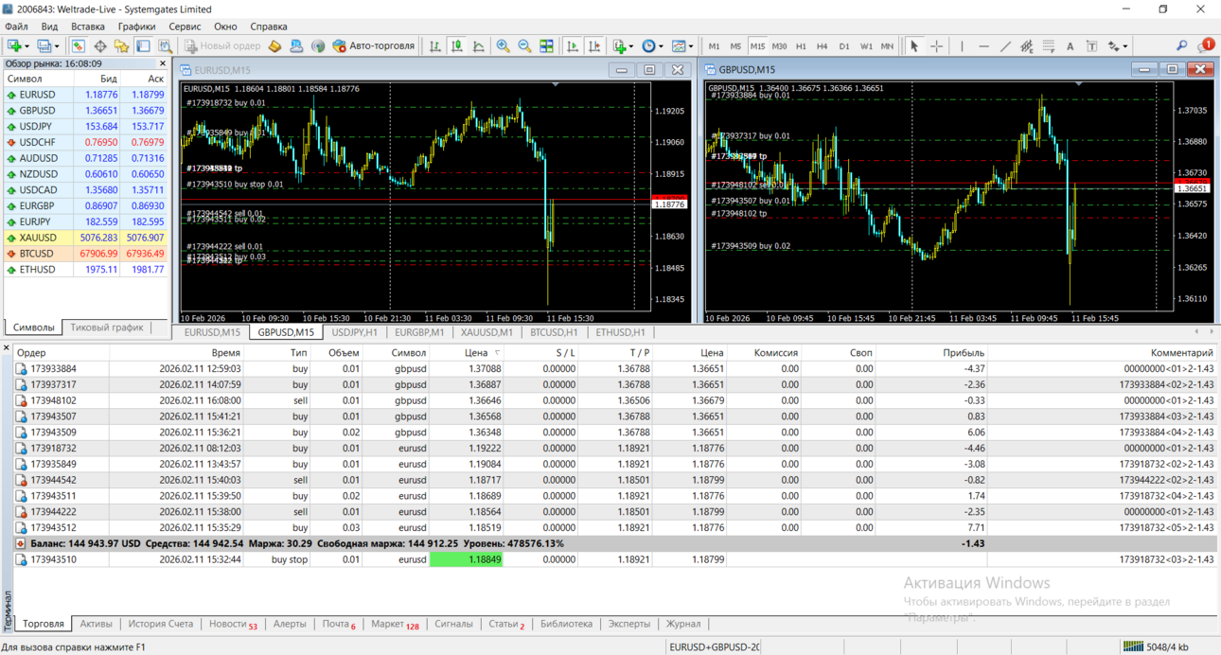This screenshot has width=1221, height=655.
Task: Open the XAUUSD,M1 chart tab
Action: [x=487, y=332]
